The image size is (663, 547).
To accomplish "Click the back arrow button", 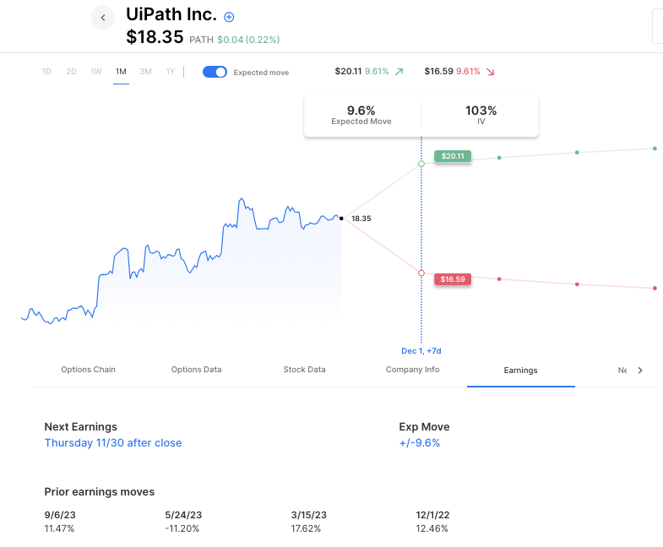I will [x=103, y=18].
